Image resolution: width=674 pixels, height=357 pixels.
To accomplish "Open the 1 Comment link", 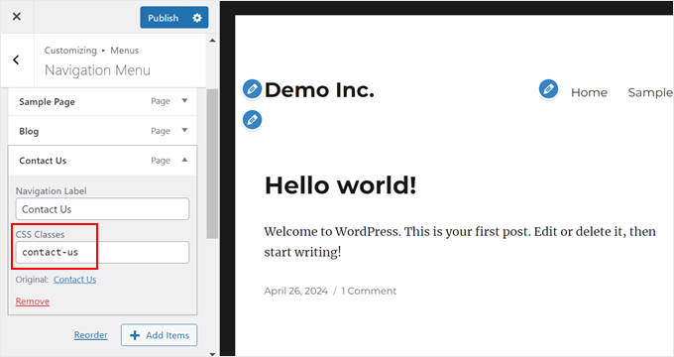I will 369,291.
